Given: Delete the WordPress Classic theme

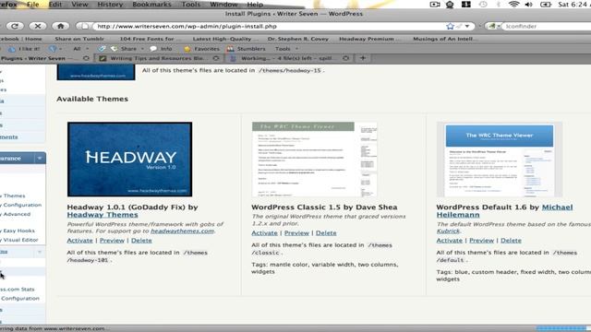Looking at the screenshot, I should 326,233.
